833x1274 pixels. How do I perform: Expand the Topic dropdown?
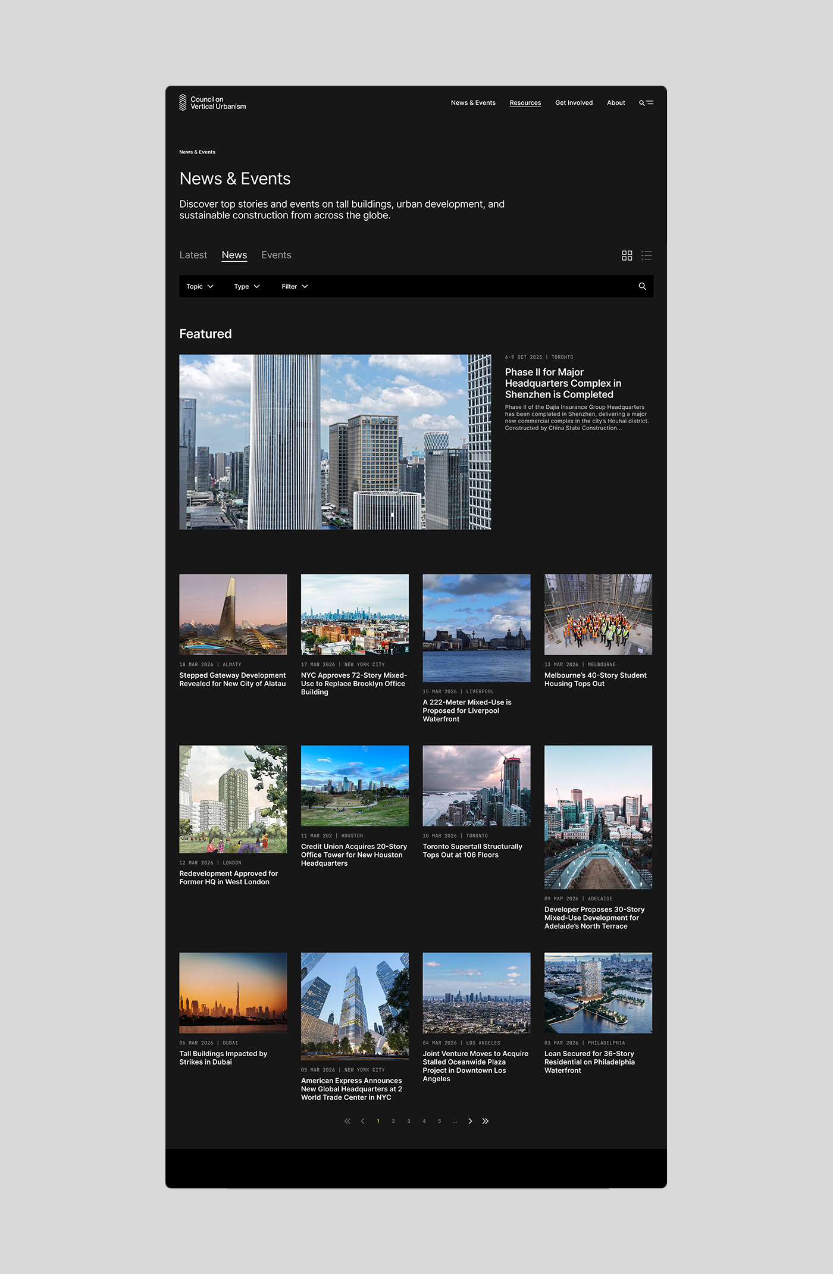pyautogui.click(x=200, y=286)
